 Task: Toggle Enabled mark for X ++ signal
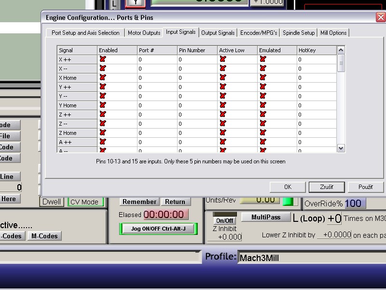(102, 59)
